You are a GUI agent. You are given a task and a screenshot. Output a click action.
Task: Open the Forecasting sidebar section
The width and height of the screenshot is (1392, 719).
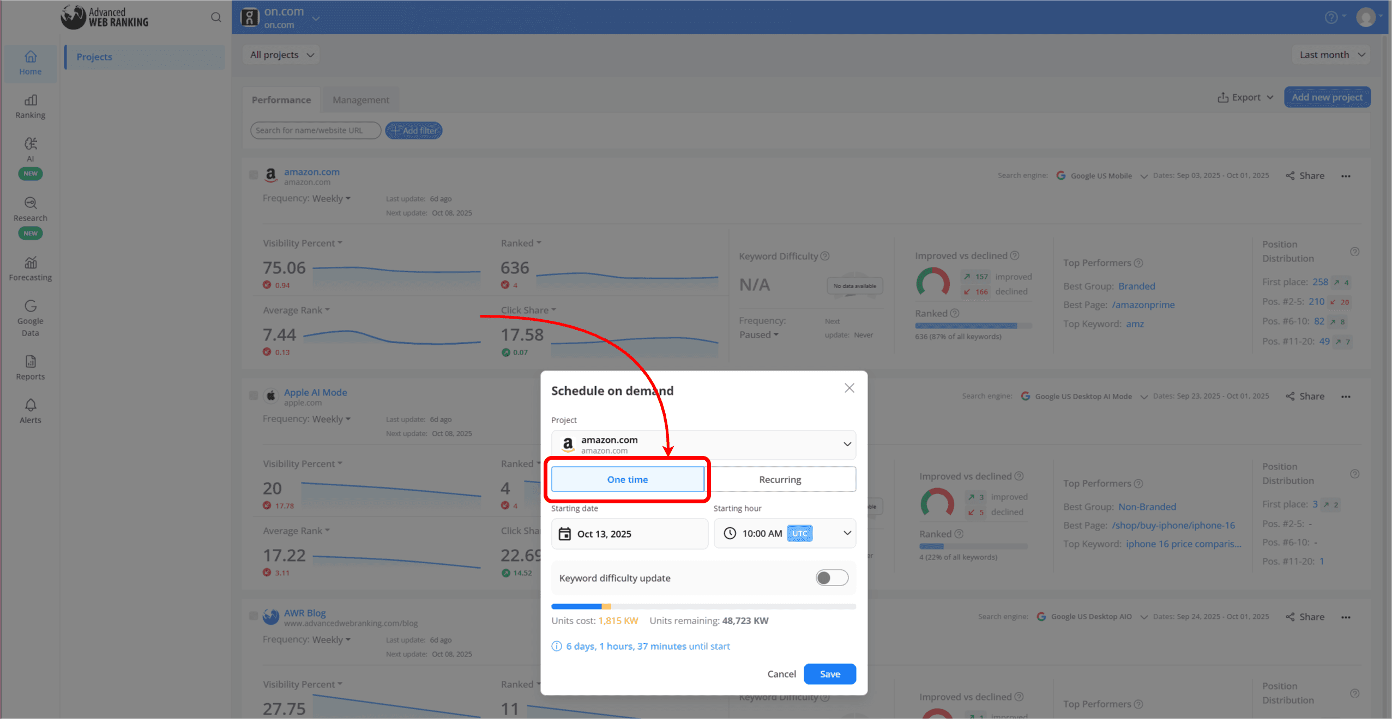[31, 269]
